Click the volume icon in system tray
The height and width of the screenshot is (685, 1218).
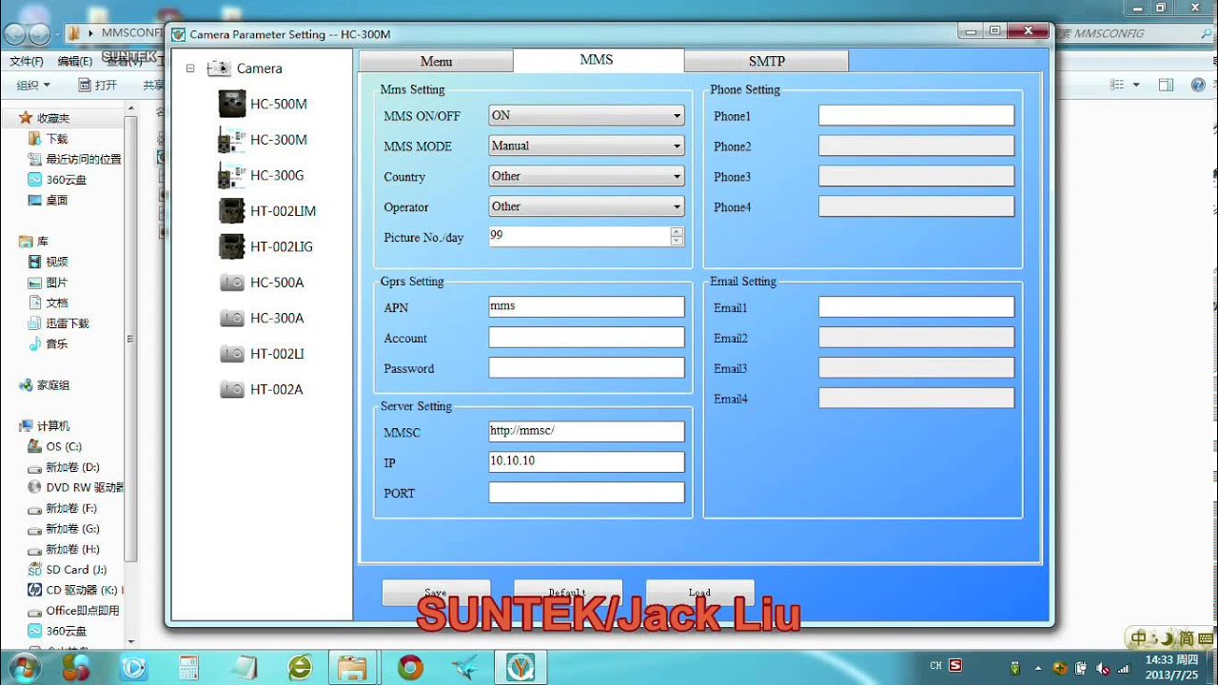pyautogui.click(x=1102, y=669)
